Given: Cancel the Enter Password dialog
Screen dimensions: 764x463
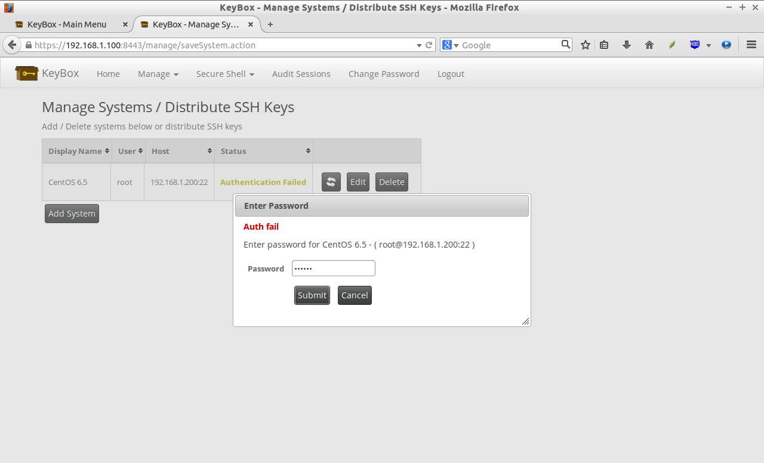Looking at the screenshot, I should click(x=355, y=295).
